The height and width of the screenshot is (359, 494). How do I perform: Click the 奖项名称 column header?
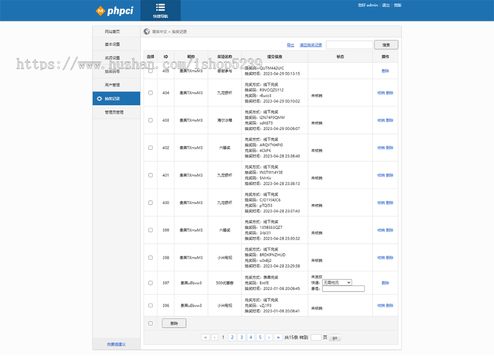click(224, 57)
